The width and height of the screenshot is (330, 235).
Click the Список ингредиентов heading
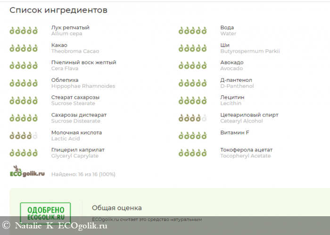tap(58, 10)
